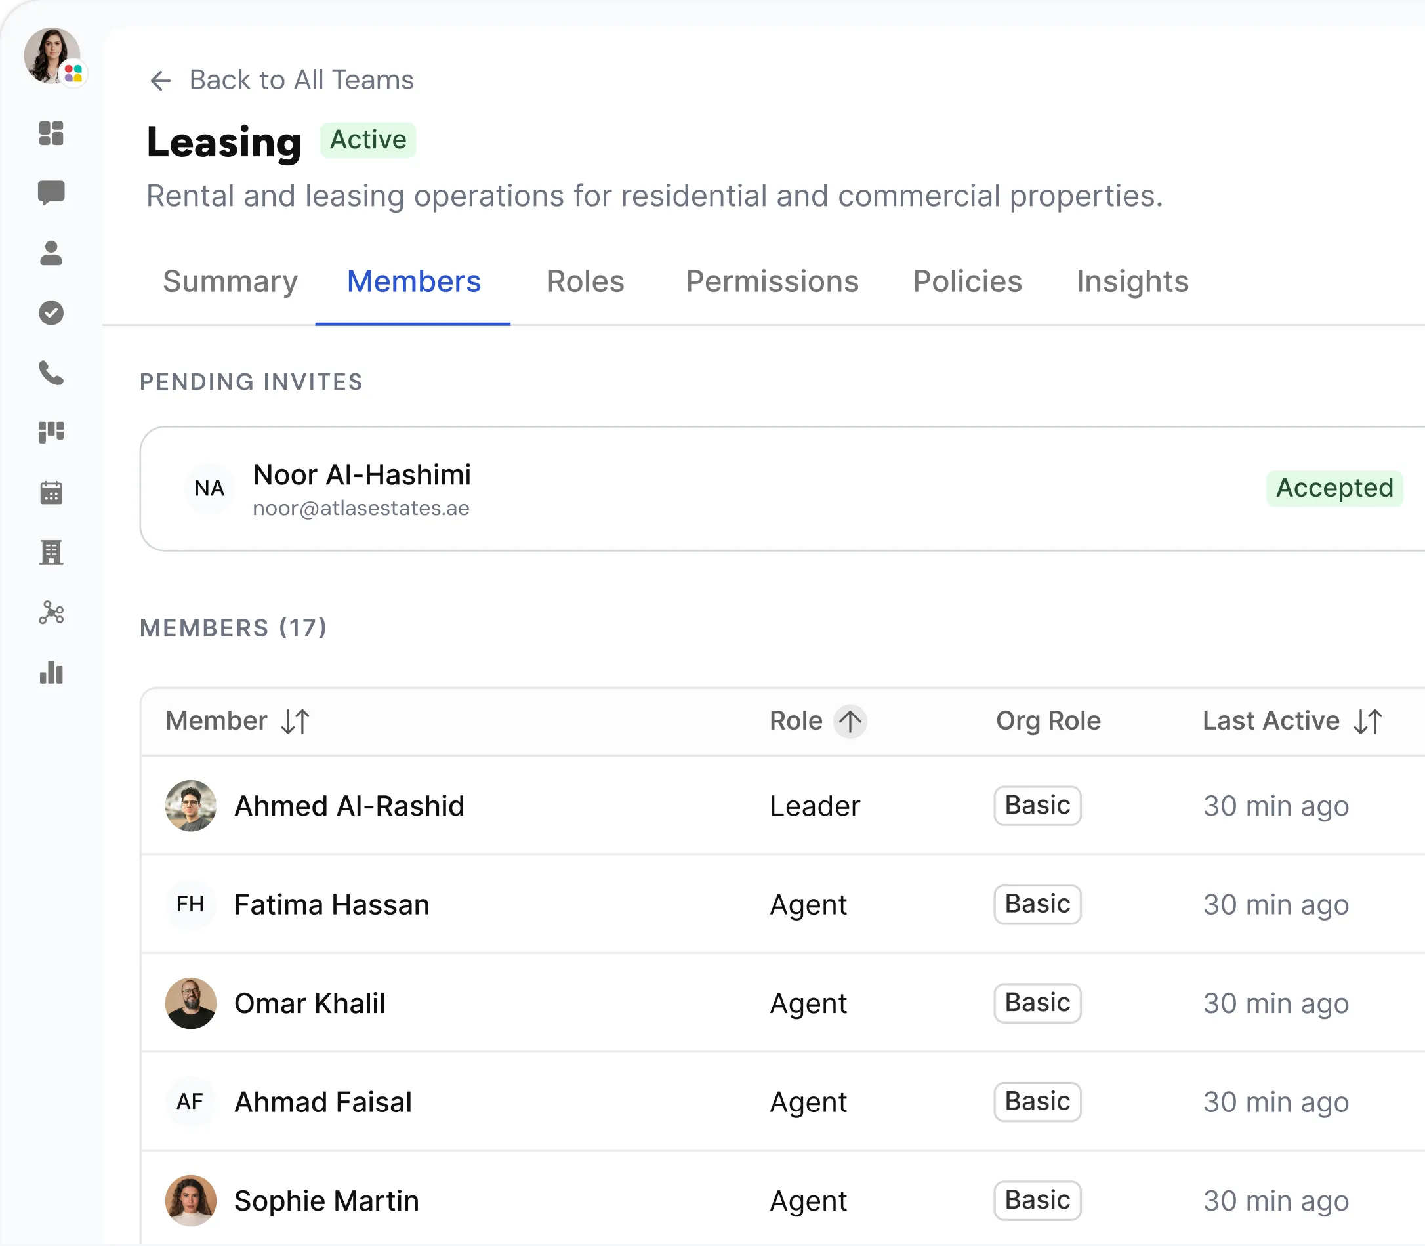Click the FH initials avatar
This screenshot has width=1425, height=1246.
(x=190, y=905)
